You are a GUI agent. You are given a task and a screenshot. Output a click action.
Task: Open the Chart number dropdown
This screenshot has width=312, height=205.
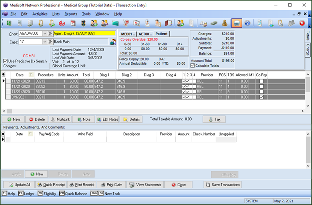coord(45,34)
